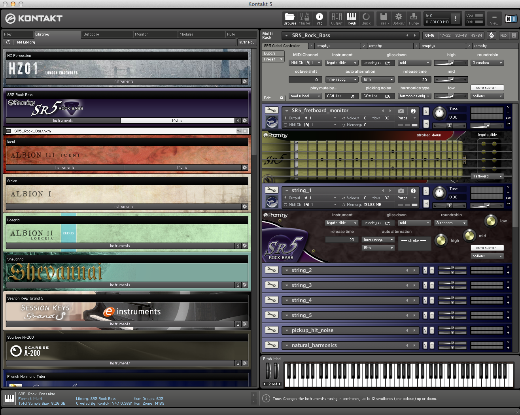Open HZ Percussion library gear settings
The width and height of the screenshot is (520, 415).
pos(245,81)
